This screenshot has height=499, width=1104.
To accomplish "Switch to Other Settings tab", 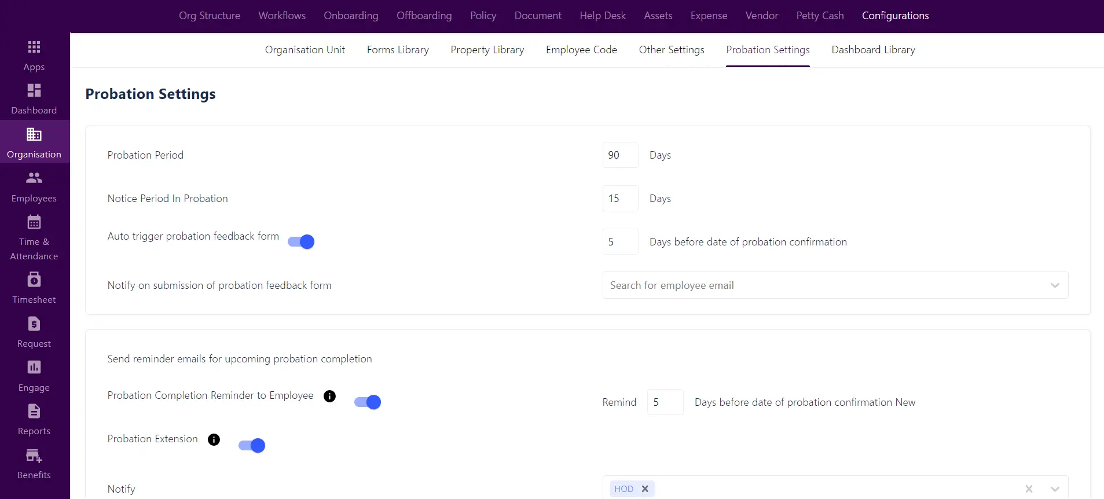I will click(x=672, y=50).
